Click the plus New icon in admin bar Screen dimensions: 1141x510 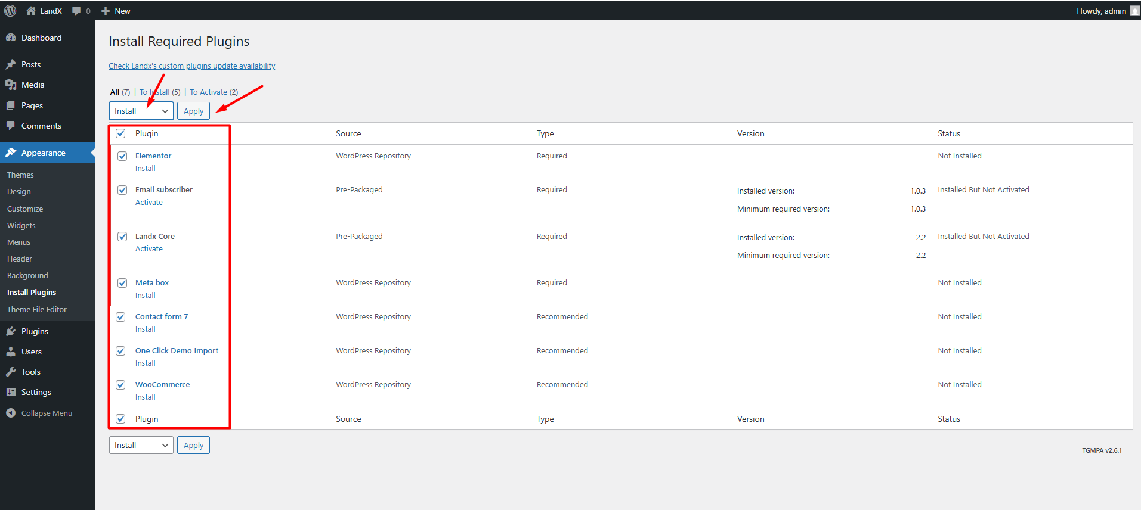point(106,11)
